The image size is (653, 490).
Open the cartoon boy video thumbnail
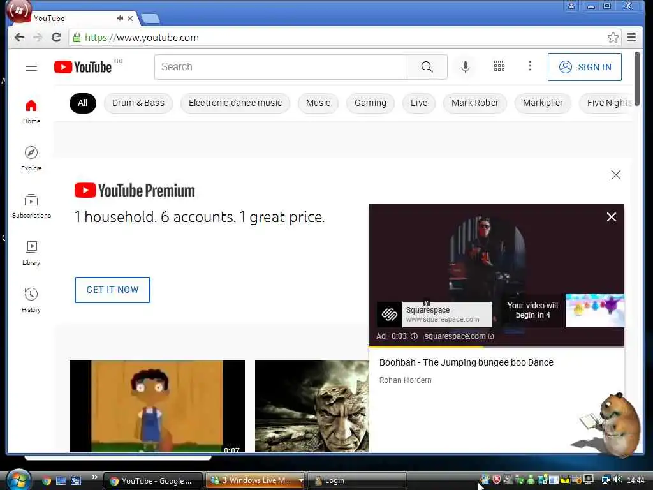(157, 406)
